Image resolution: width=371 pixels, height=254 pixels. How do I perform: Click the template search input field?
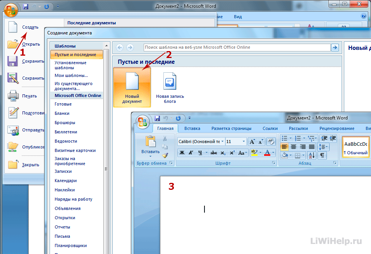pyautogui.click(x=237, y=47)
